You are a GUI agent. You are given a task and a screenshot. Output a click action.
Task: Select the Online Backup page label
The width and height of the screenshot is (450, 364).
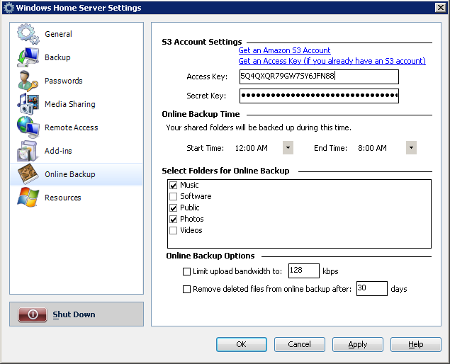click(x=69, y=174)
